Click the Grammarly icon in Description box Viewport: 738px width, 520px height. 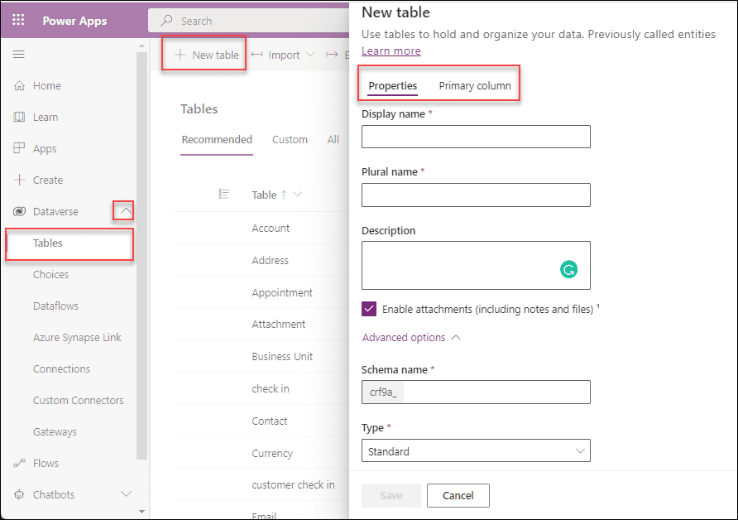[568, 269]
